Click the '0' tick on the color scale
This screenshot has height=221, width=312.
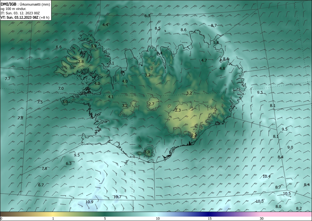[1, 219]
